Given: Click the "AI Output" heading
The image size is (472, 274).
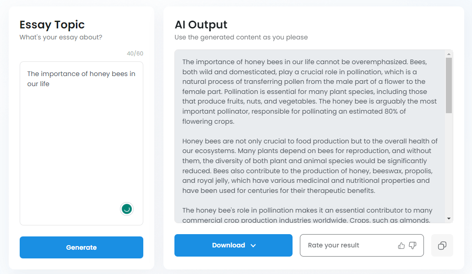Looking at the screenshot, I should (x=201, y=25).
